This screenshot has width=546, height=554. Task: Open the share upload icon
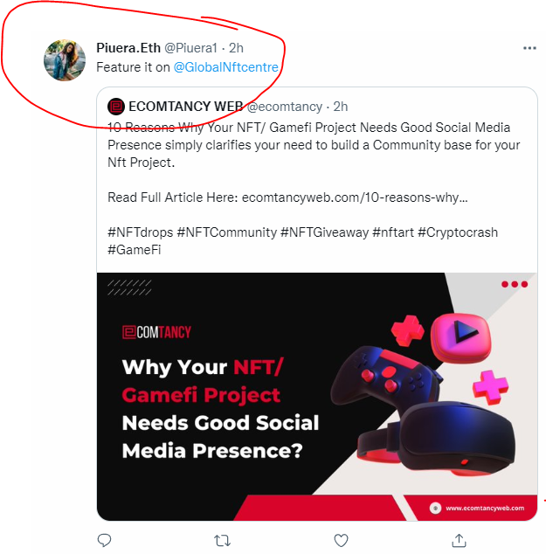click(x=460, y=540)
